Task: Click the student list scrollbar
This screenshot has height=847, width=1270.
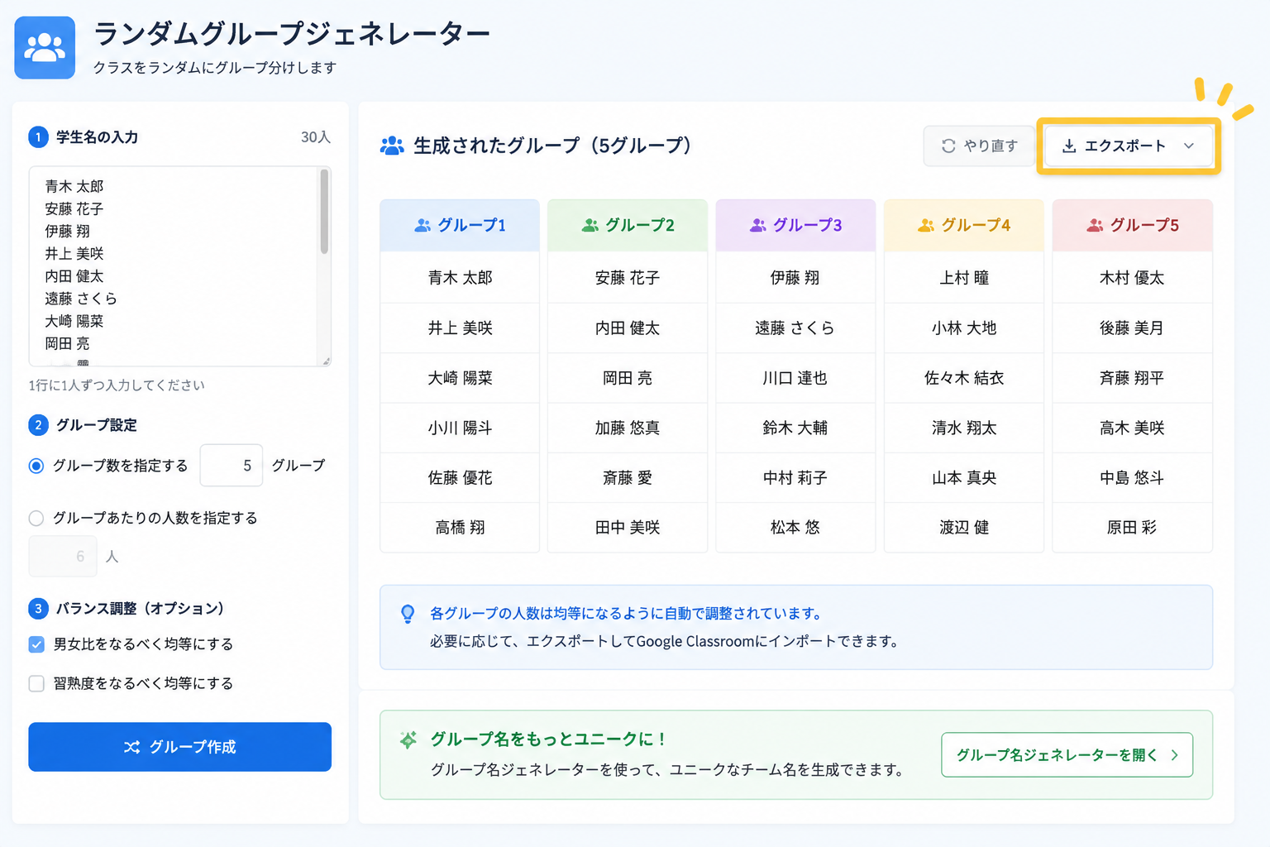Action: [x=324, y=212]
